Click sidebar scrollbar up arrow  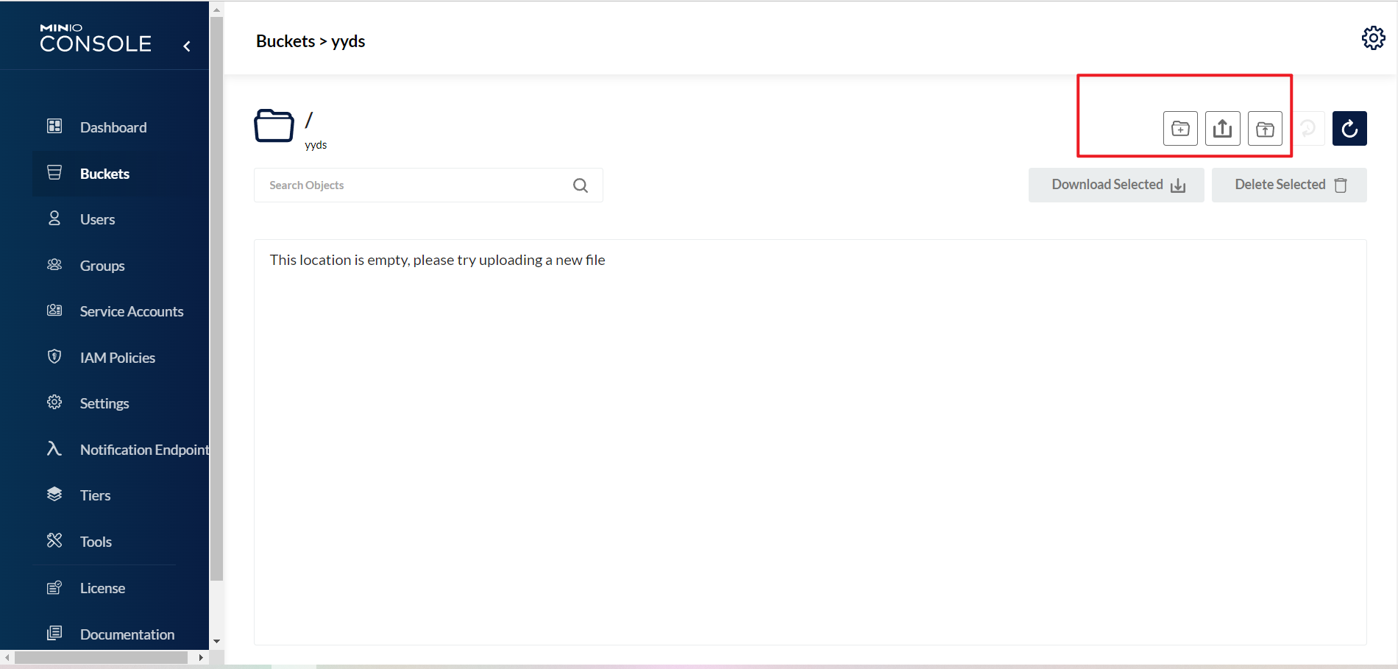coord(216,10)
